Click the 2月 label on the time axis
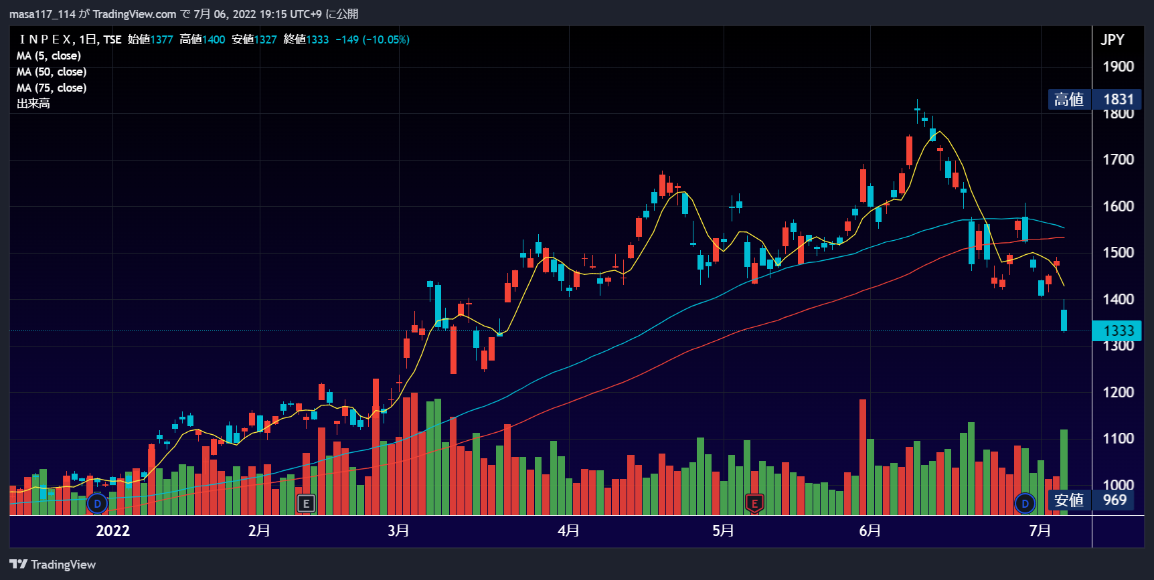This screenshot has width=1154, height=580. (x=259, y=531)
